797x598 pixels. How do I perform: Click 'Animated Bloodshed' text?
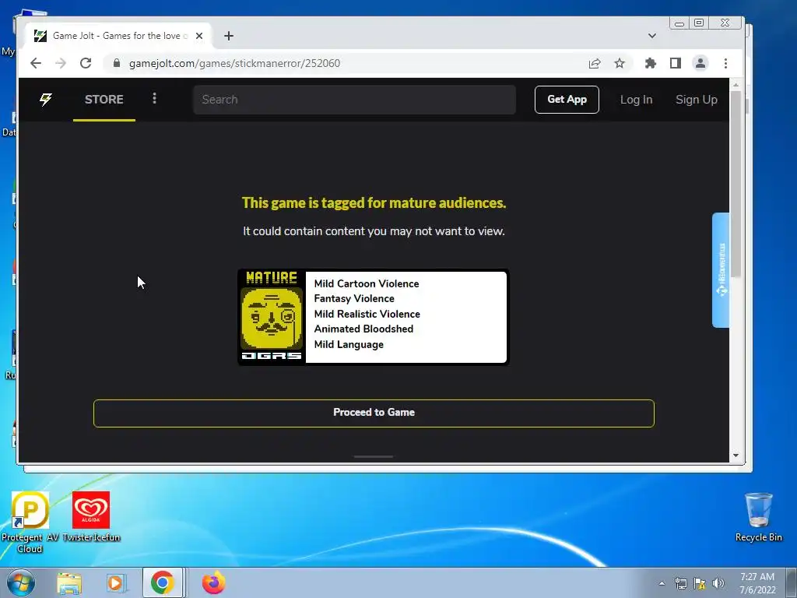[x=364, y=329]
